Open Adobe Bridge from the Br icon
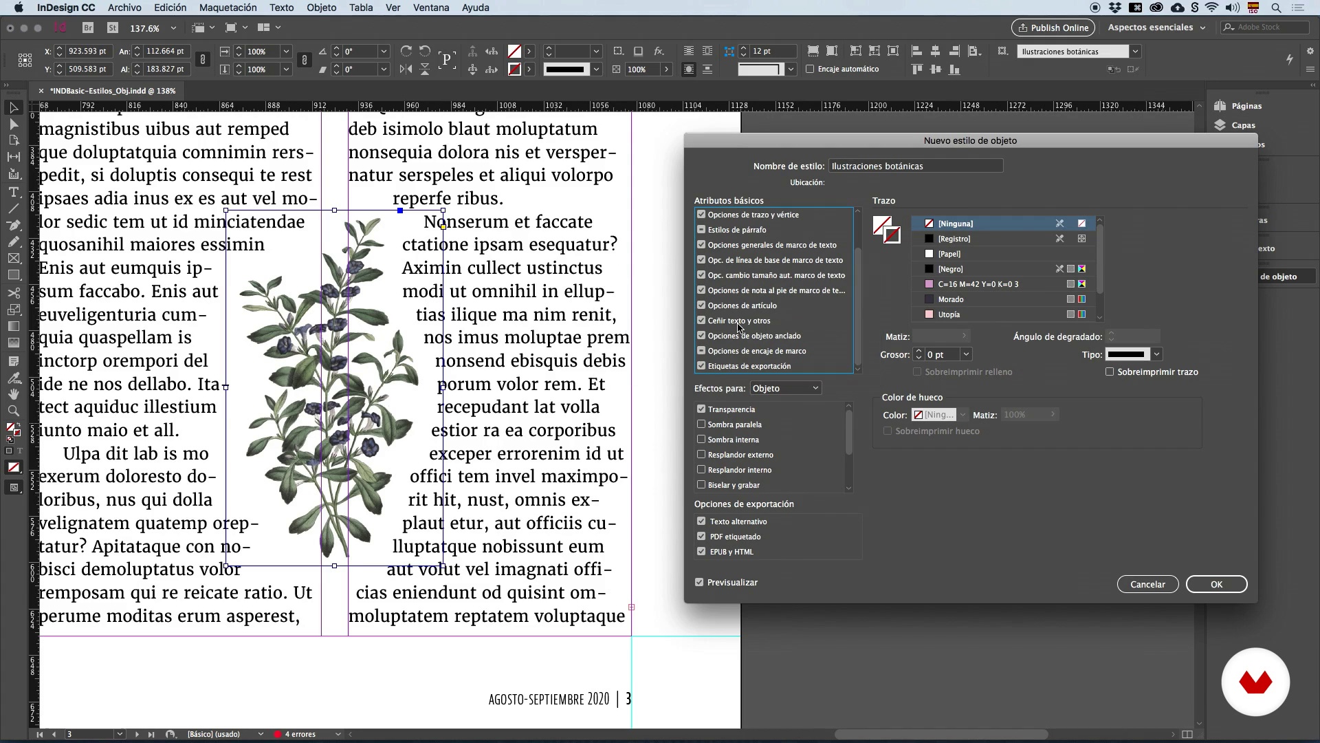Viewport: 1320px width, 743px height. 88,28
